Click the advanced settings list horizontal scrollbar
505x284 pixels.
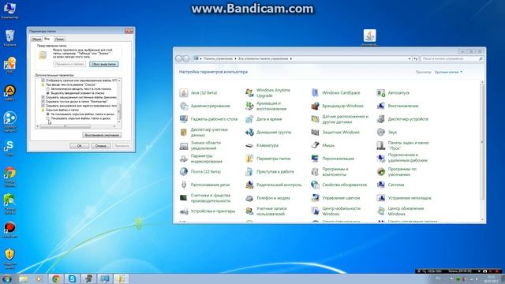(x=76, y=126)
